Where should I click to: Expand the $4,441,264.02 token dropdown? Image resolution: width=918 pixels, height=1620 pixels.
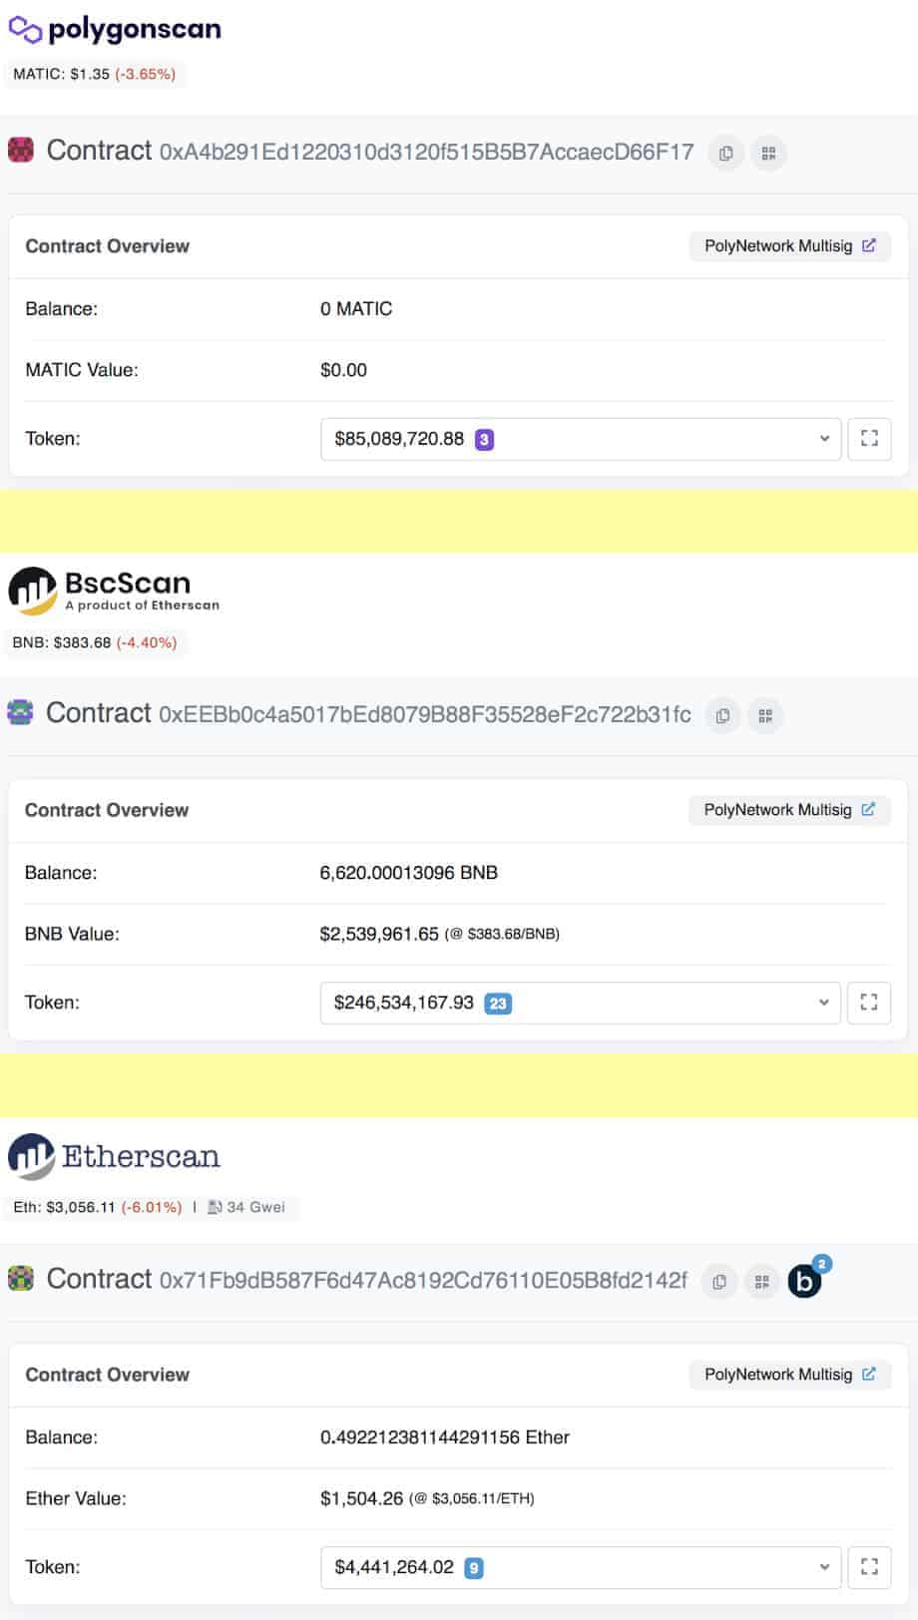pos(581,1567)
